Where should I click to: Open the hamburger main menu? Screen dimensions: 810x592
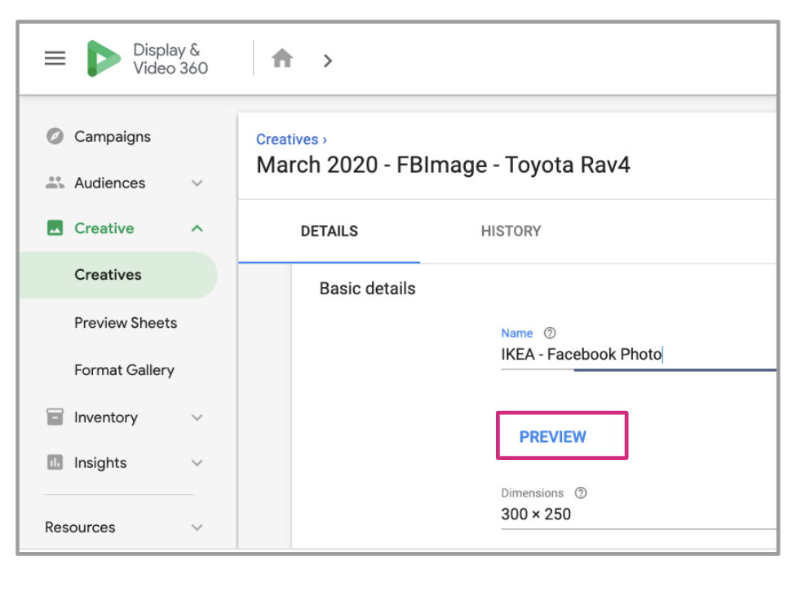[x=55, y=59]
